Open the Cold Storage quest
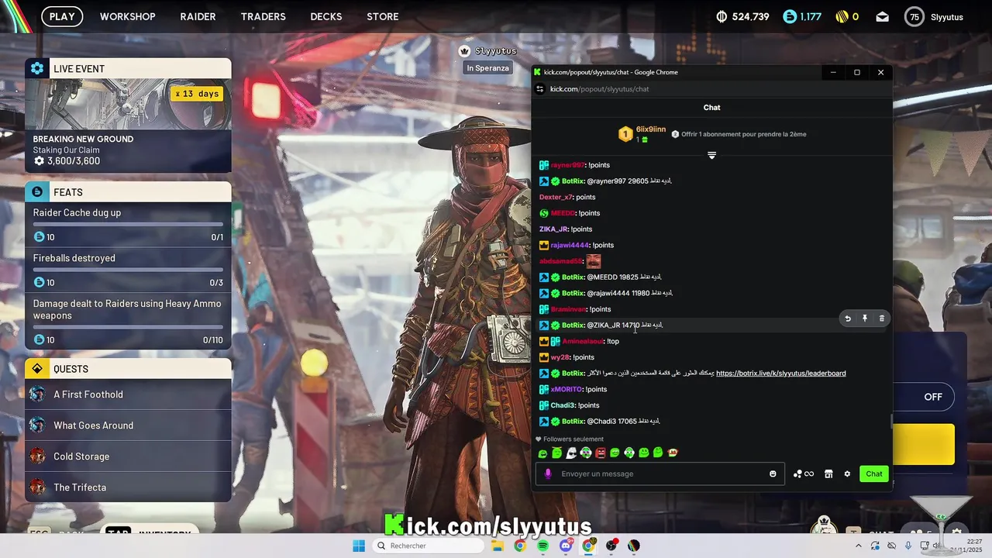The height and width of the screenshot is (558, 992). pos(128,456)
